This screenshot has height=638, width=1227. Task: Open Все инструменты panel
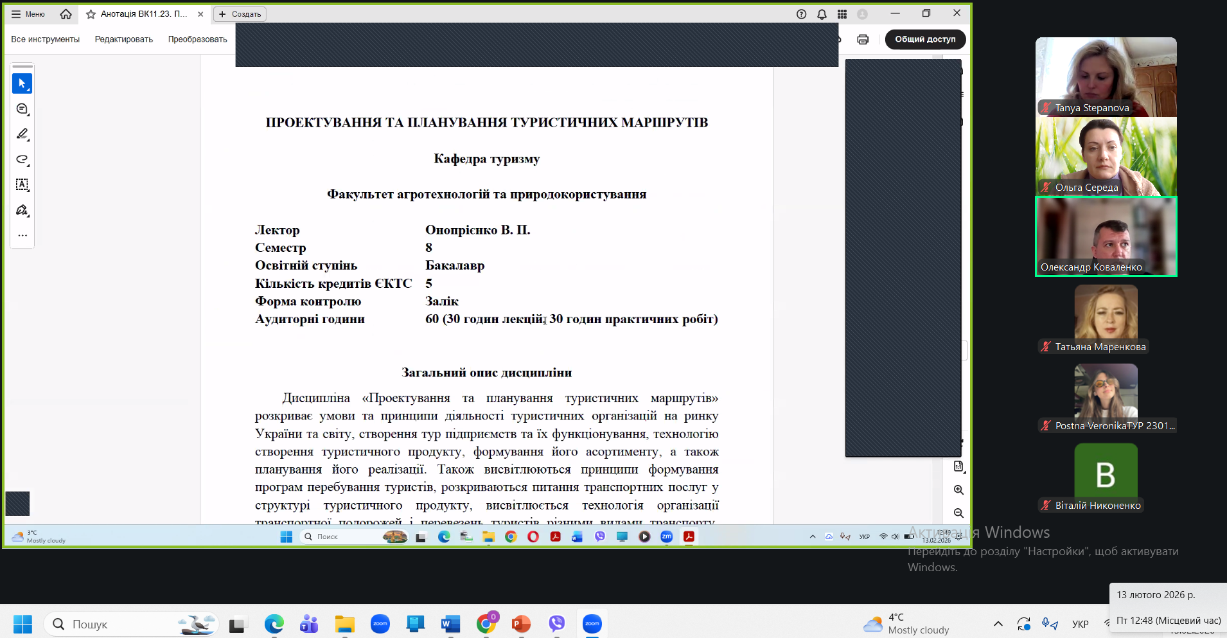tap(45, 39)
